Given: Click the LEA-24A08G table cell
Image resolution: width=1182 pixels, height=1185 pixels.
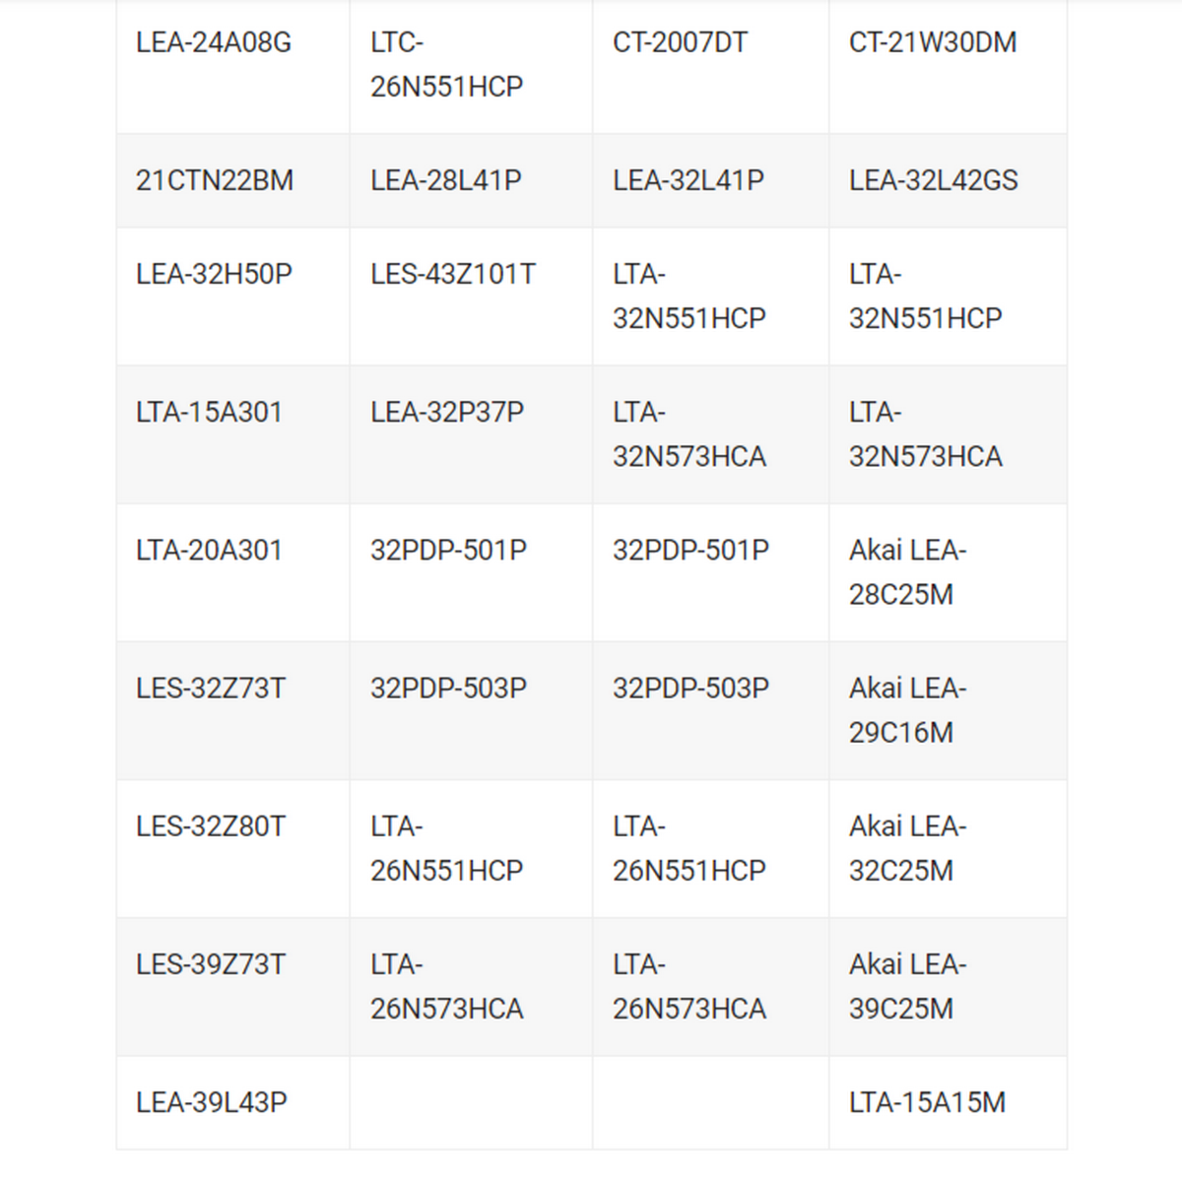Looking at the screenshot, I should pos(214,43).
